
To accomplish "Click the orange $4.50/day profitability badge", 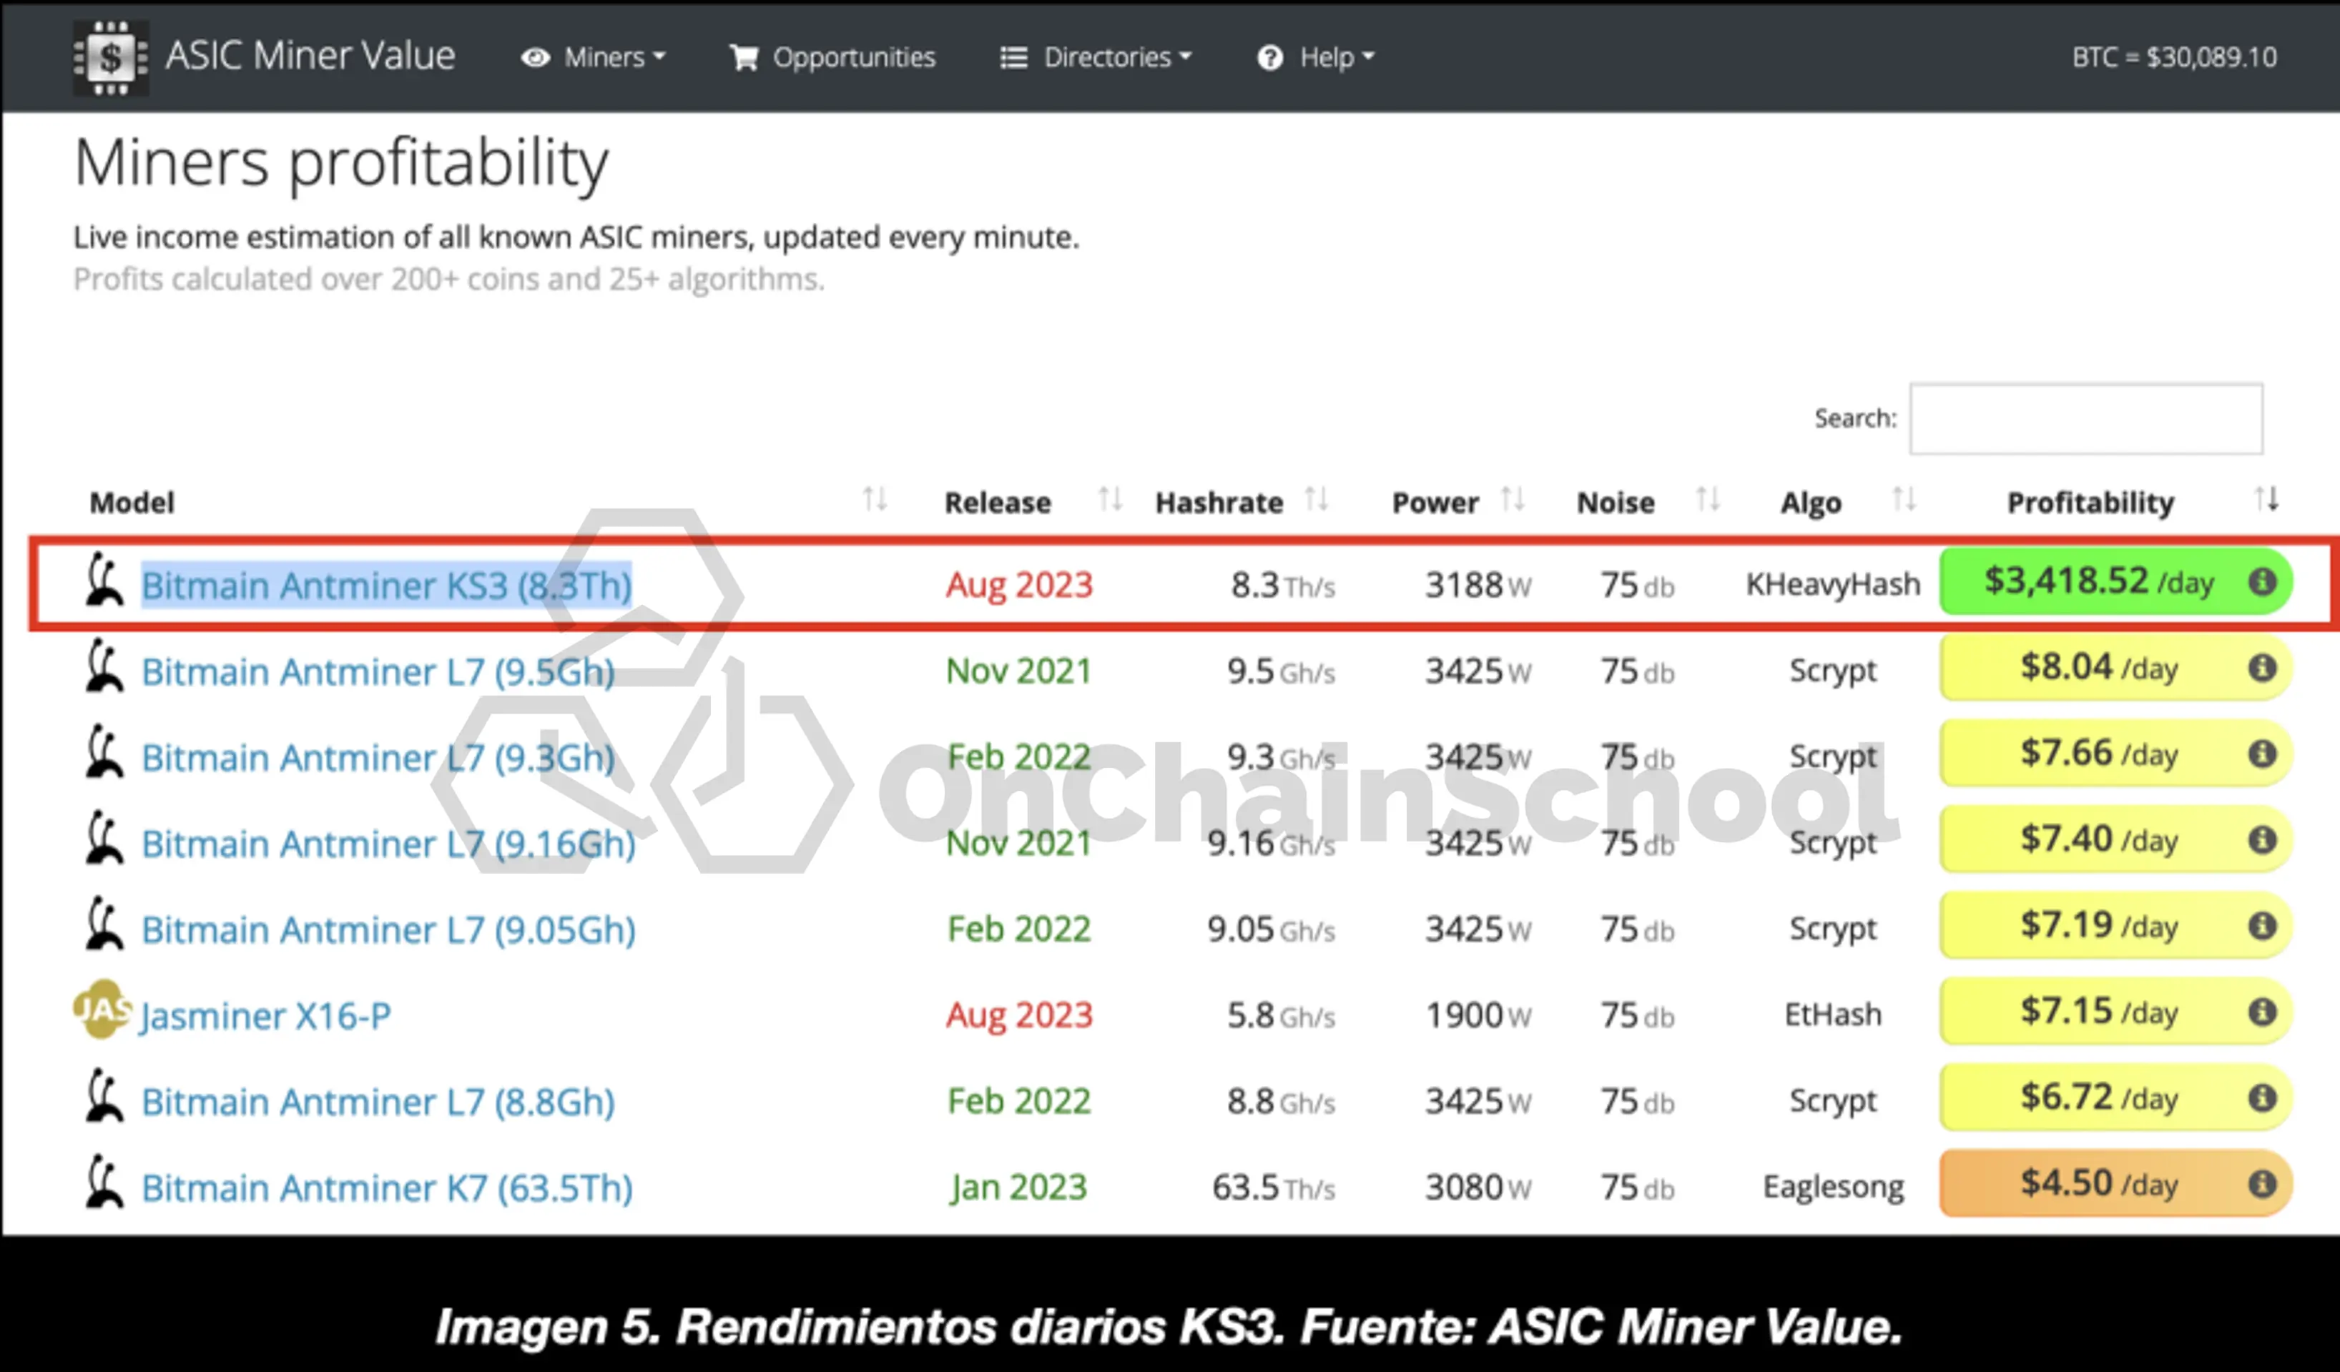I will [2115, 1183].
